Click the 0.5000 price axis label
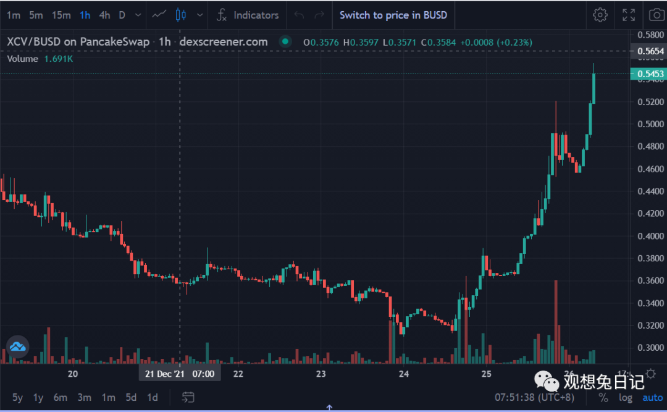 tap(650, 124)
